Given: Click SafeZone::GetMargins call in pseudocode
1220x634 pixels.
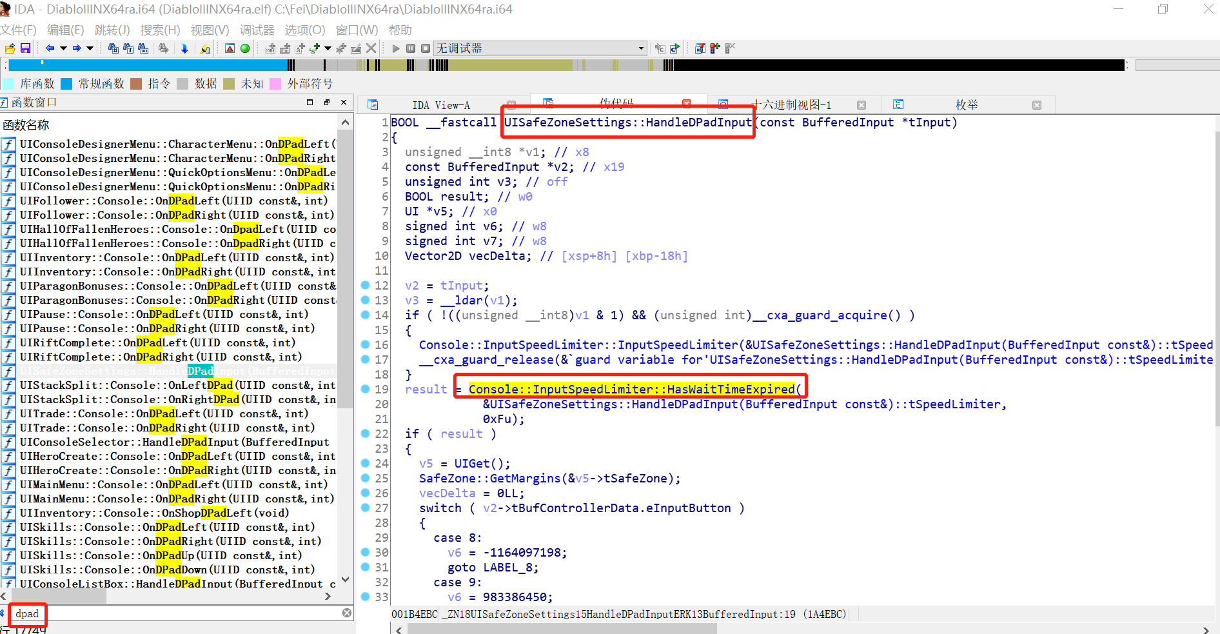Looking at the screenshot, I should click(x=490, y=478).
